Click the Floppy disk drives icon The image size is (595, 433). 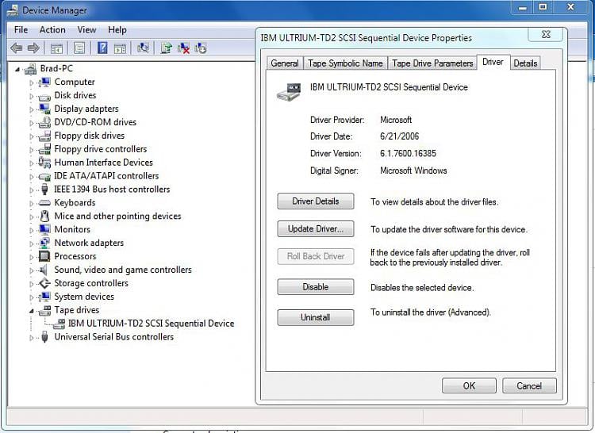pos(44,136)
